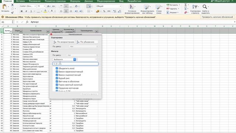Open filter arrow on Отдел column

click(21, 31)
